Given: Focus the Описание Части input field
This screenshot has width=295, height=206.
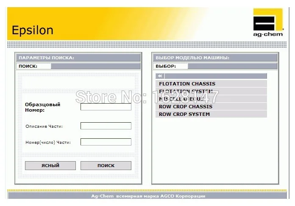Looking at the screenshot, I should [x=106, y=126].
